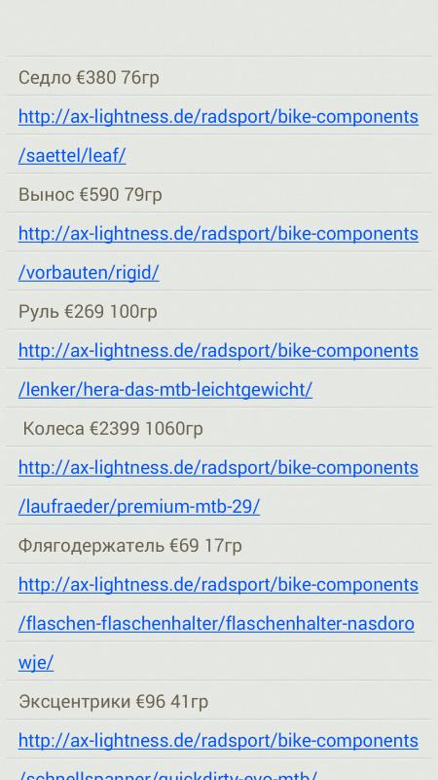Open the partially visible /schnellspanner/ link

167,774
